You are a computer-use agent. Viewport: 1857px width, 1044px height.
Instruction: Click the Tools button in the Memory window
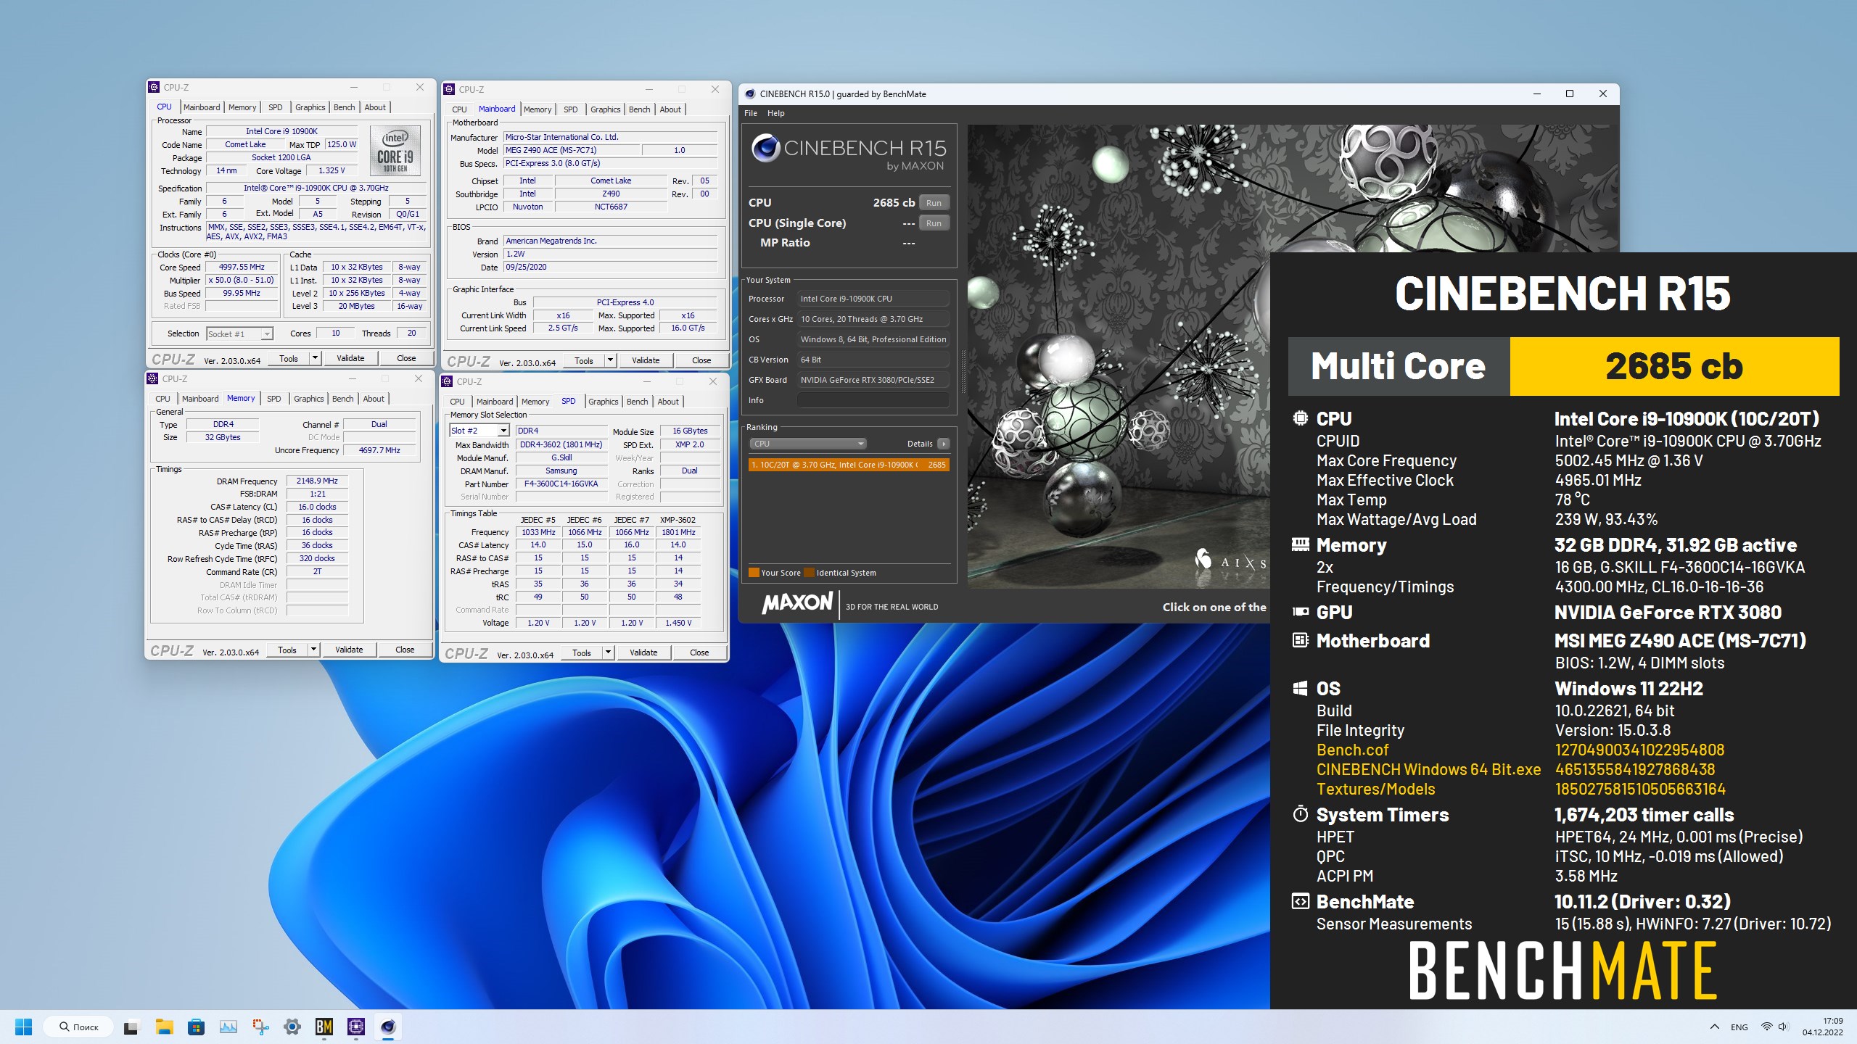click(287, 650)
